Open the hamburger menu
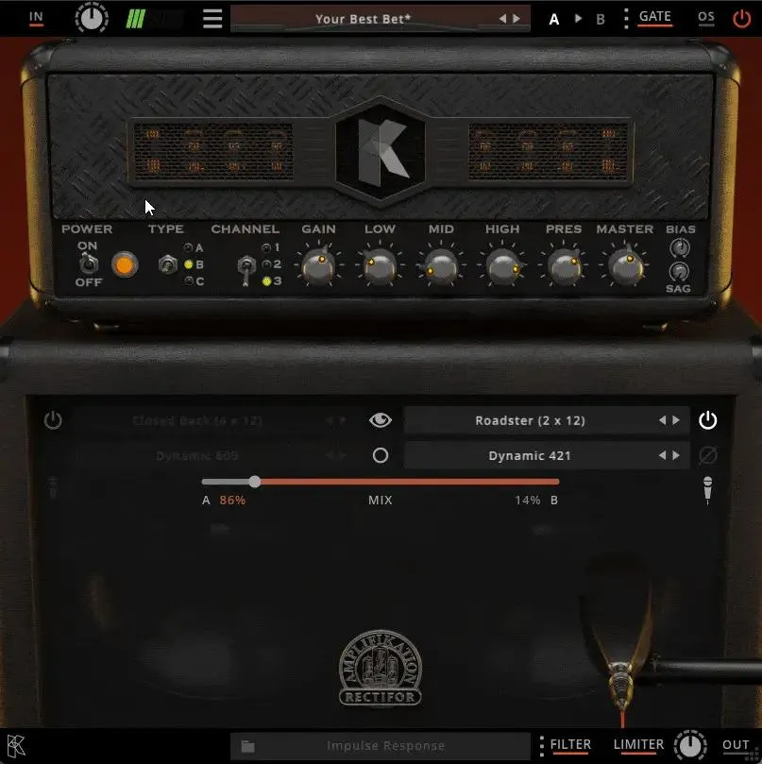 212,19
